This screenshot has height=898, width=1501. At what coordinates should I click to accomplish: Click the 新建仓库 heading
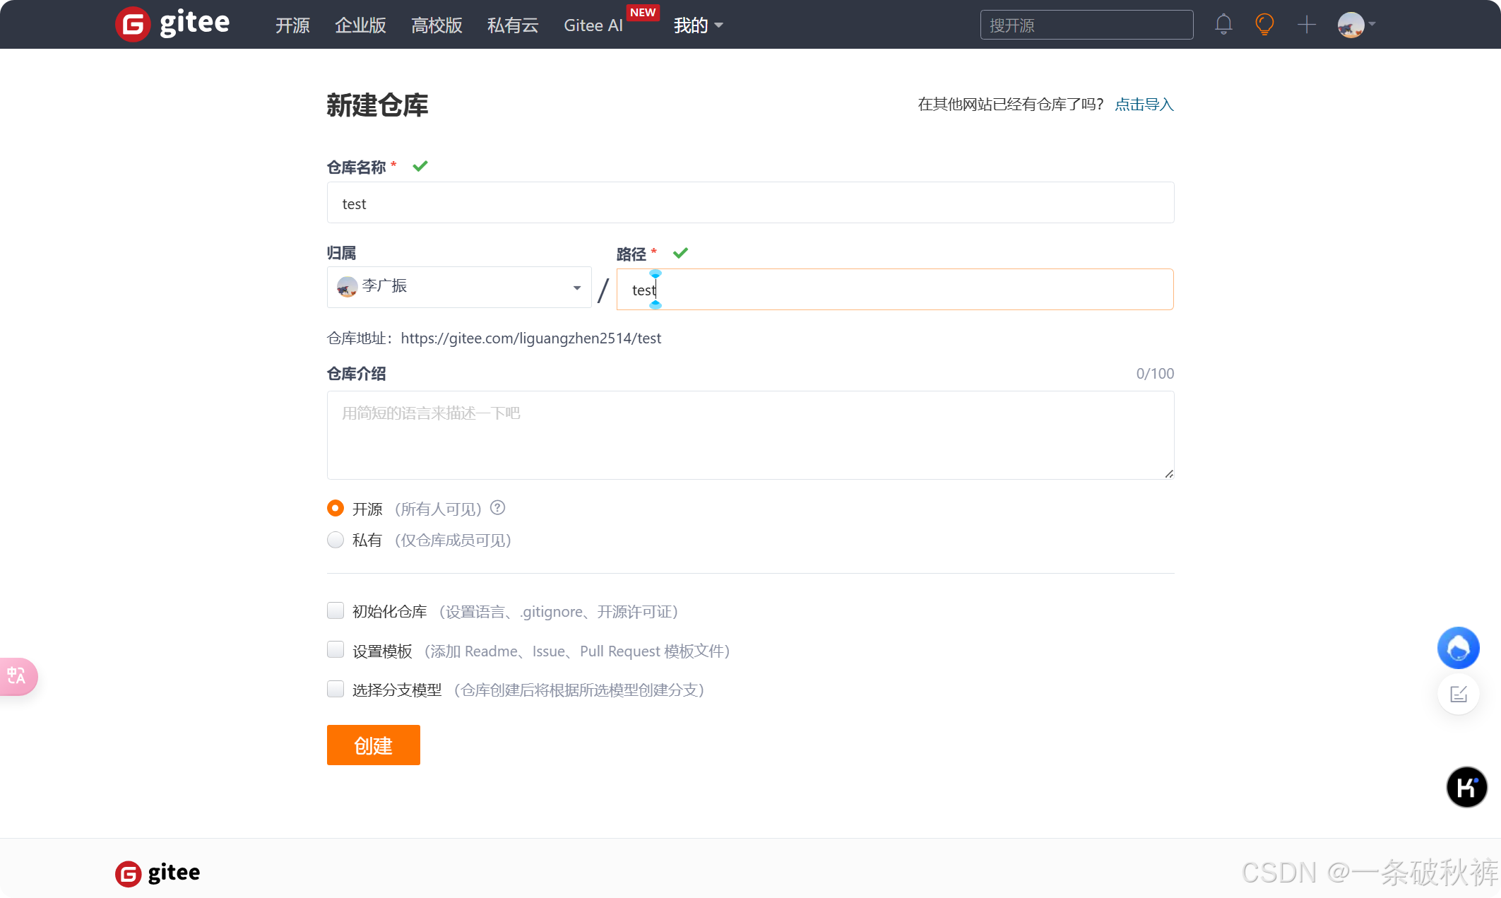point(377,105)
